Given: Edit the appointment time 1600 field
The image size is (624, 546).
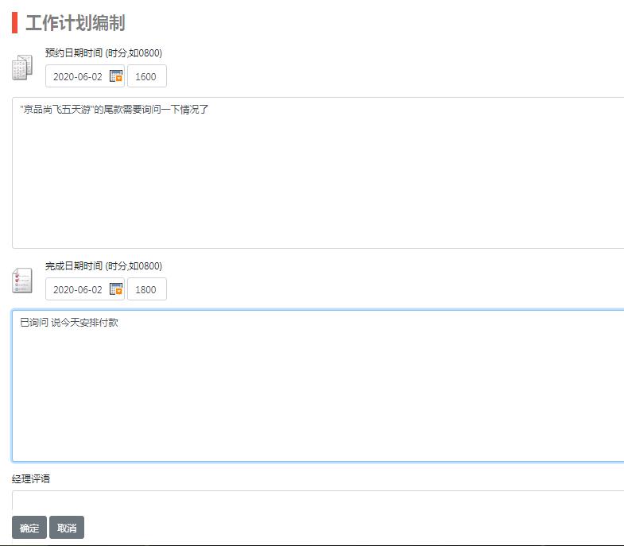Looking at the screenshot, I should (147, 76).
